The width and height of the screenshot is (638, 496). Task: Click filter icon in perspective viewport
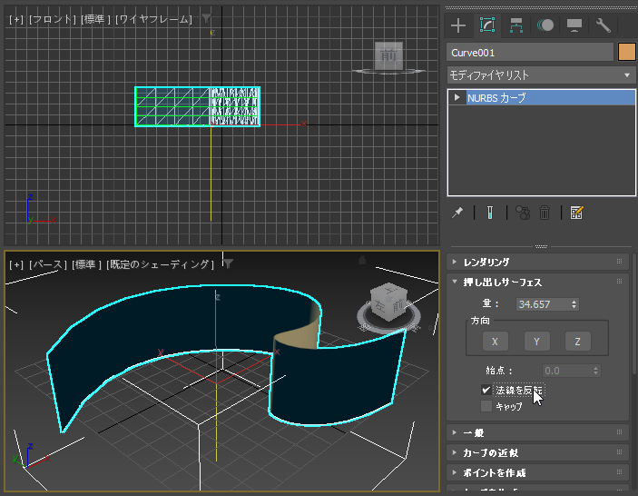(229, 264)
